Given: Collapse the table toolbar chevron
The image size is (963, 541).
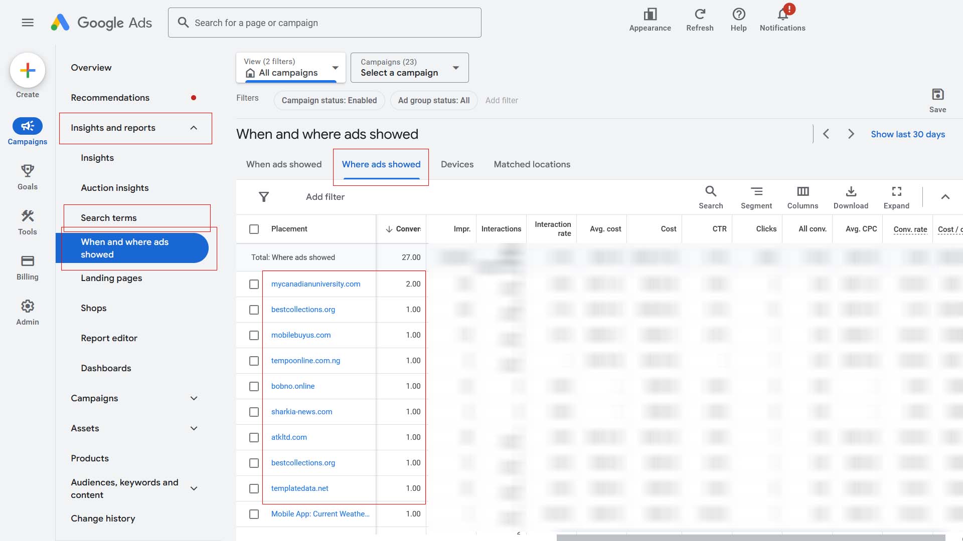Looking at the screenshot, I should [945, 197].
